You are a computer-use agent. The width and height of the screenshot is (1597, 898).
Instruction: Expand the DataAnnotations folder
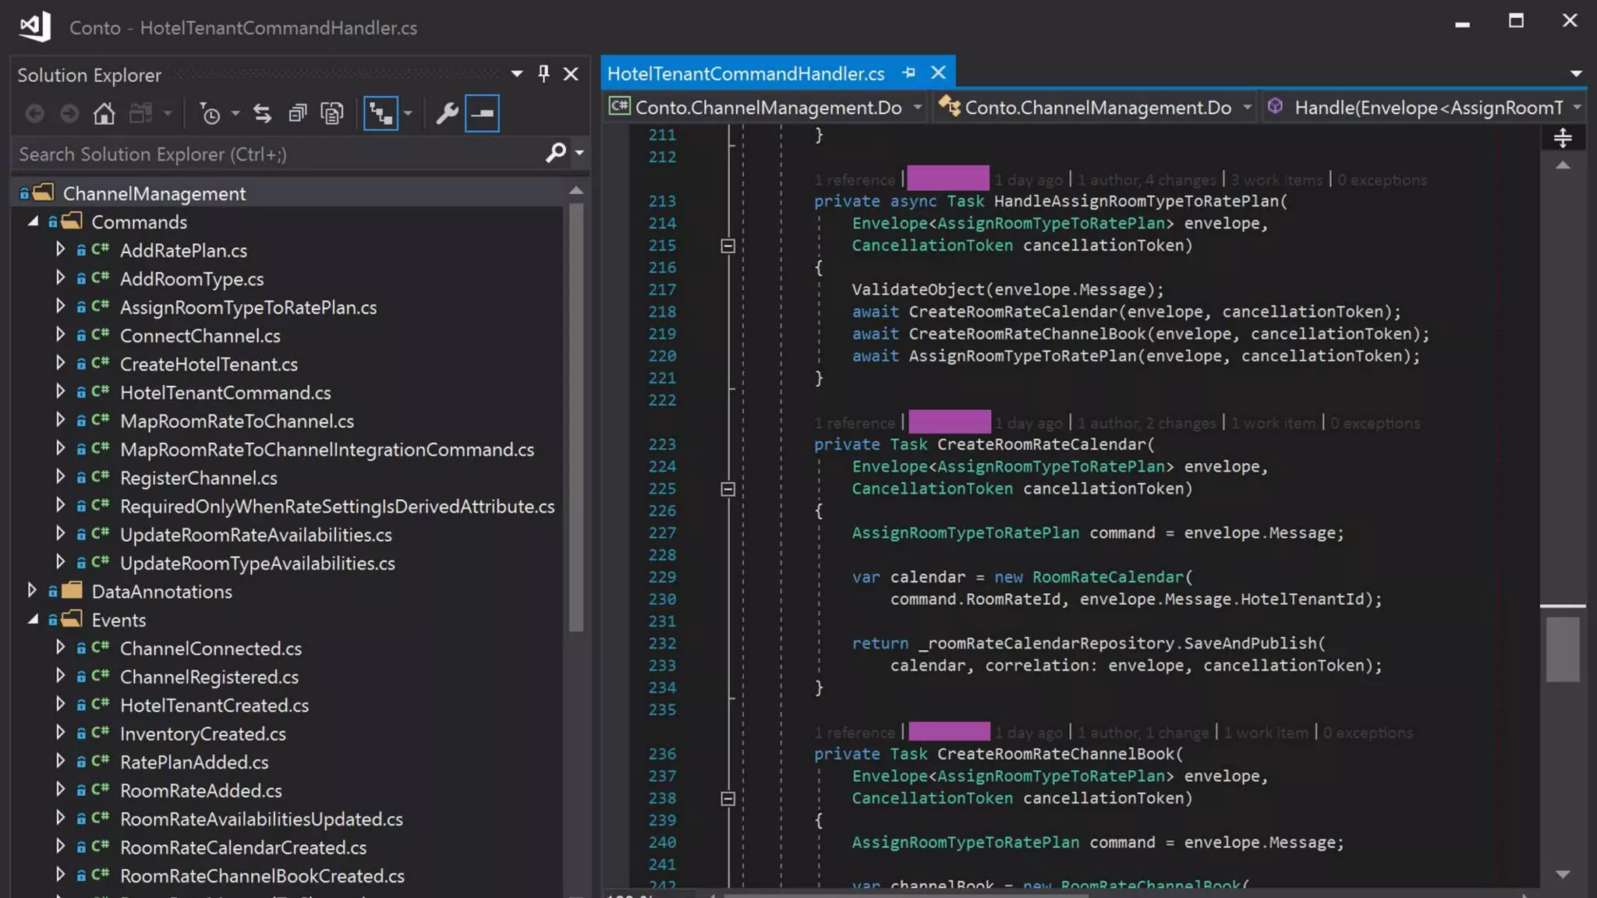click(x=32, y=591)
